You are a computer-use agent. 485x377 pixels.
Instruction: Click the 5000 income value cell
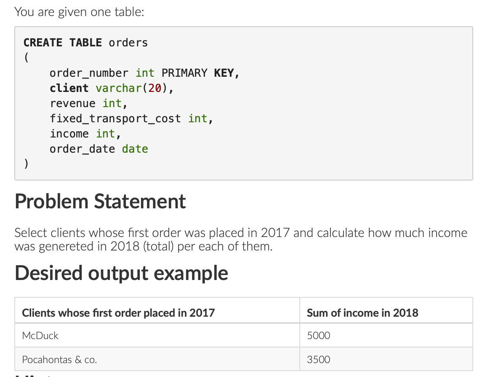click(318, 336)
